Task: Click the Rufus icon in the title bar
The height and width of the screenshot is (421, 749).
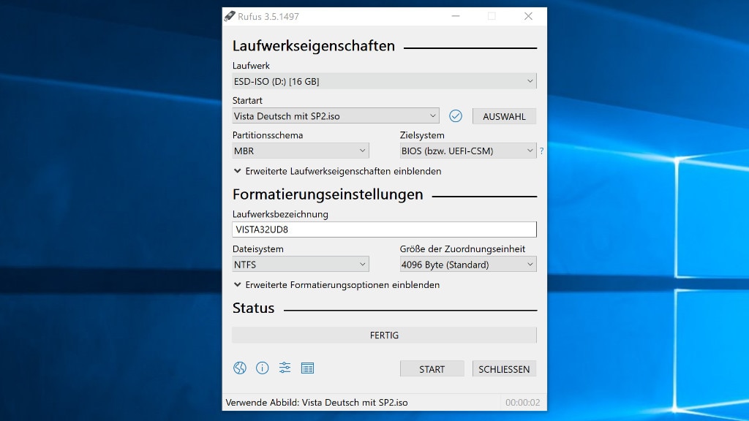Action: click(x=230, y=15)
